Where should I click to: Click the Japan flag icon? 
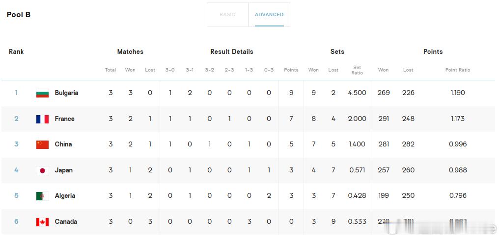[43, 170]
